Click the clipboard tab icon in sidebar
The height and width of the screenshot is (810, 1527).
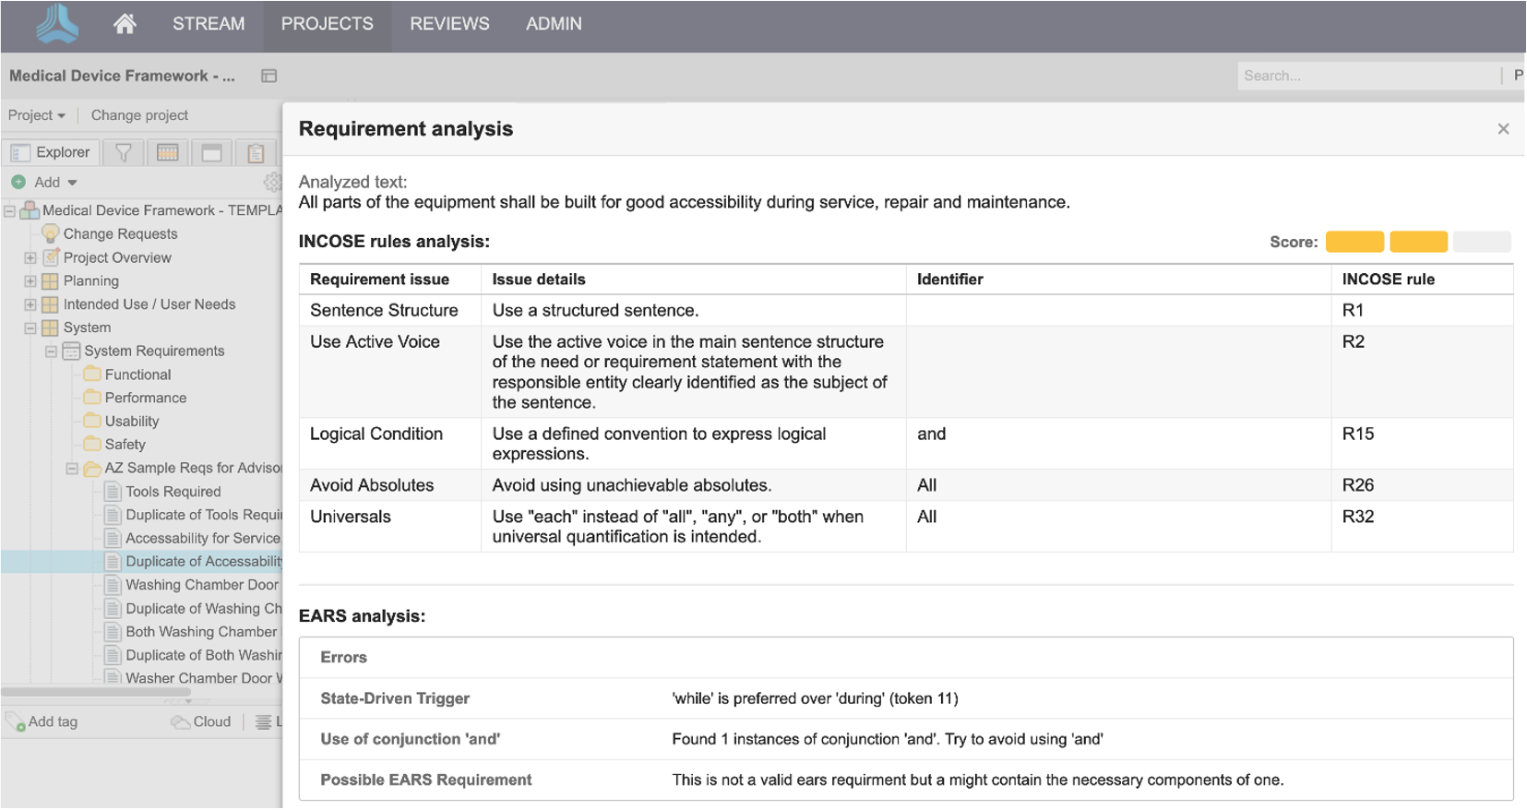[256, 153]
